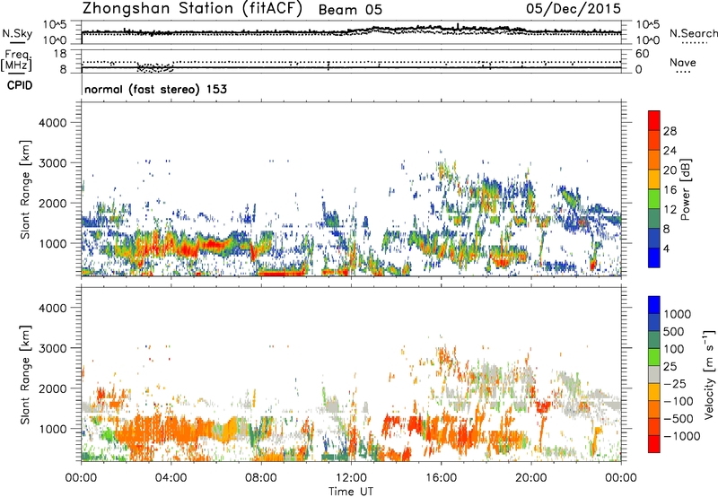Select the "1000" tick of the velocity panel
The image size is (718, 497).
coord(52,429)
